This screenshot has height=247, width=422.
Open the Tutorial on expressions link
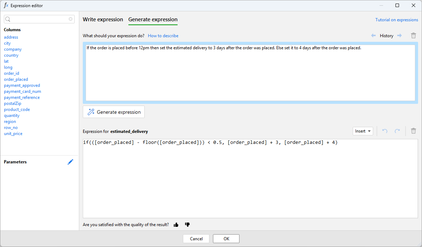[397, 20]
